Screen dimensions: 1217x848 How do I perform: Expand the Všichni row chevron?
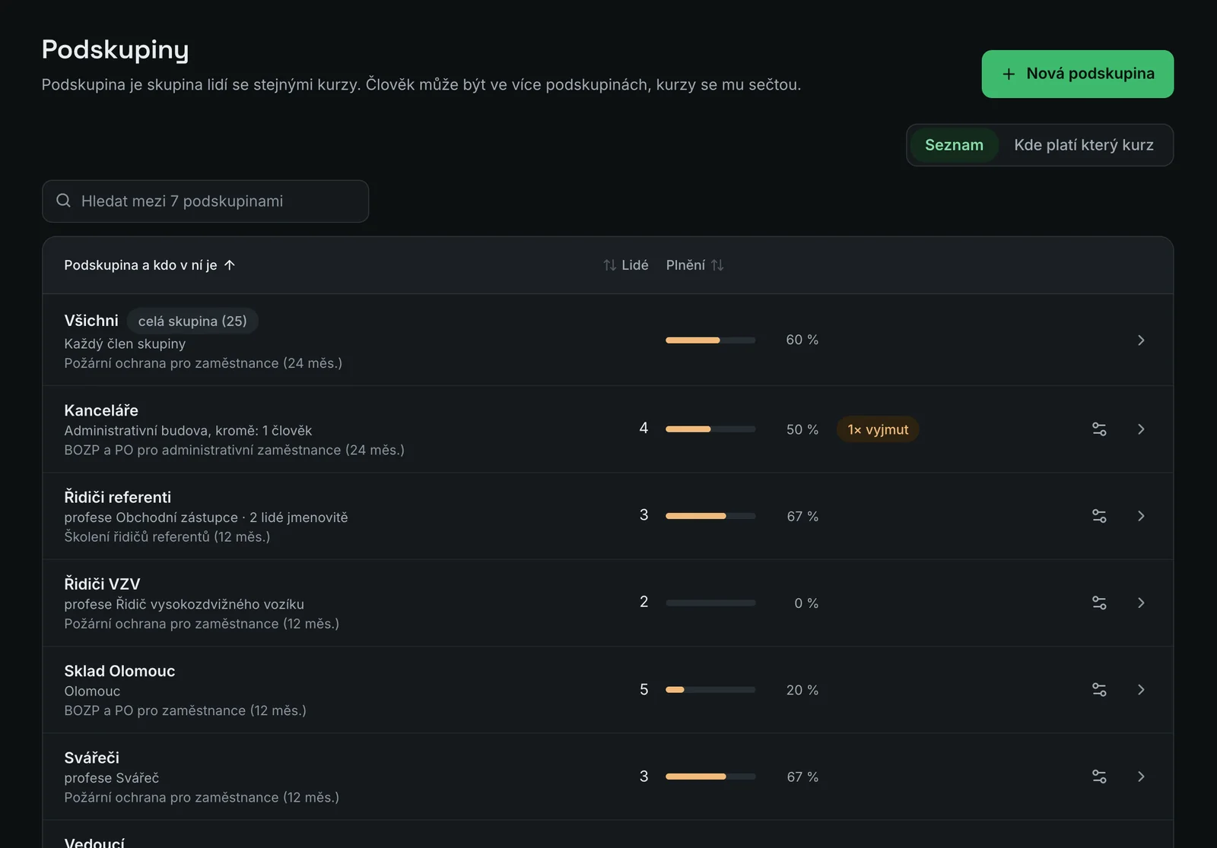point(1141,340)
